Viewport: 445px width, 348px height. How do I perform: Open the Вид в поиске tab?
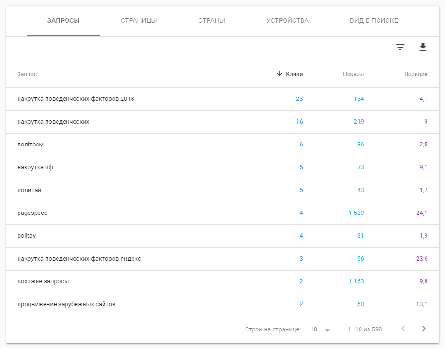tap(374, 21)
